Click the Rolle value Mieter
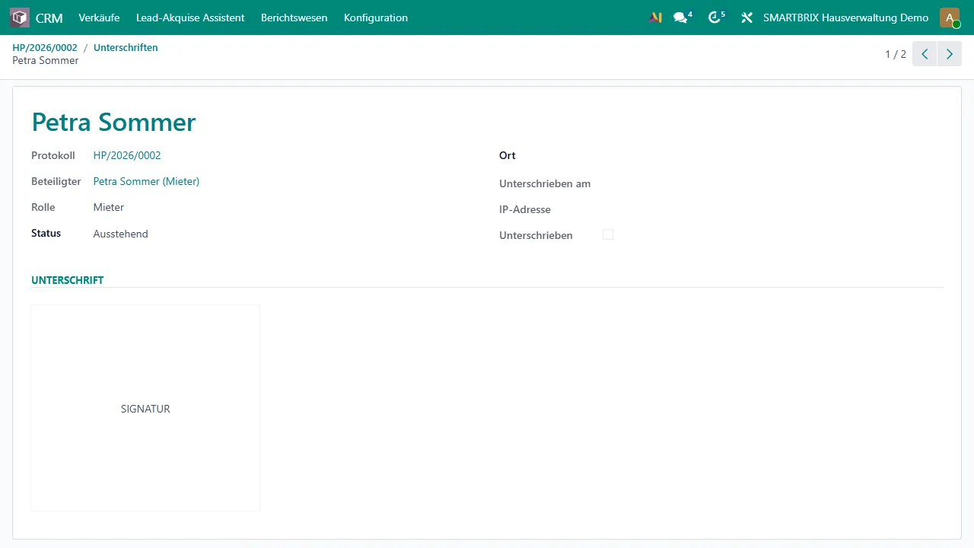The width and height of the screenshot is (974, 548). (x=109, y=207)
